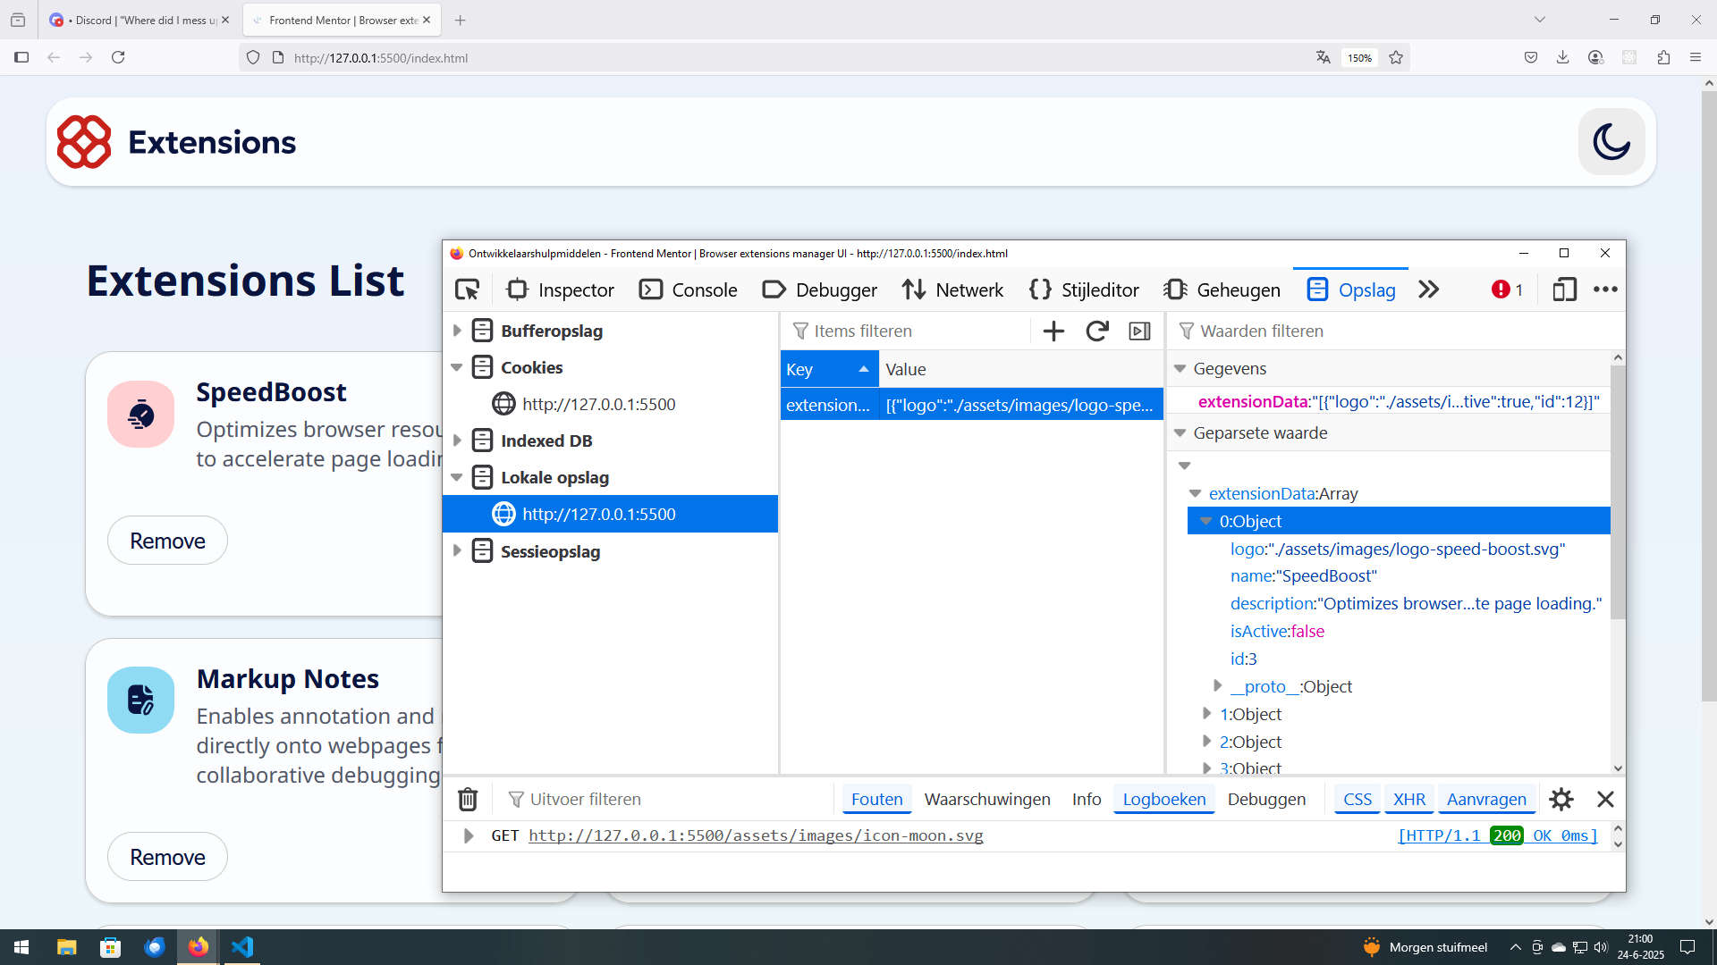Viewport: 1717px width, 965px height.
Task: Toggle the XHR console filter
Action: 1409,799
